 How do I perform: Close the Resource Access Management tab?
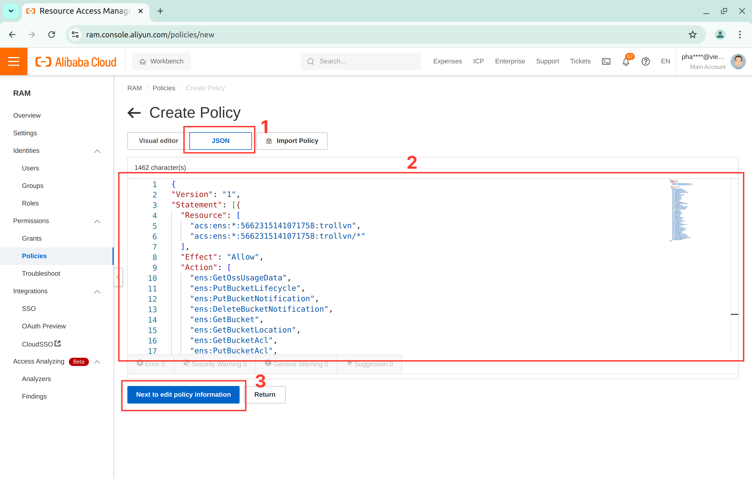point(141,11)
